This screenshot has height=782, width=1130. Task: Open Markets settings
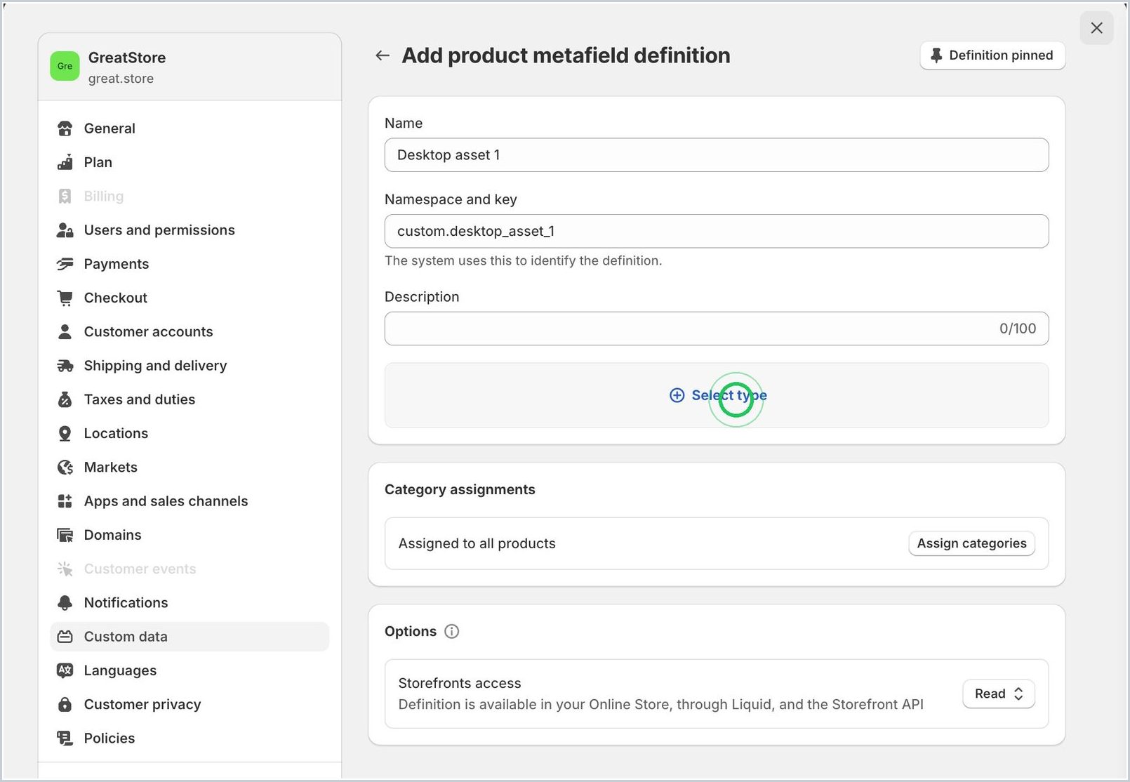[x=190, y=468]
